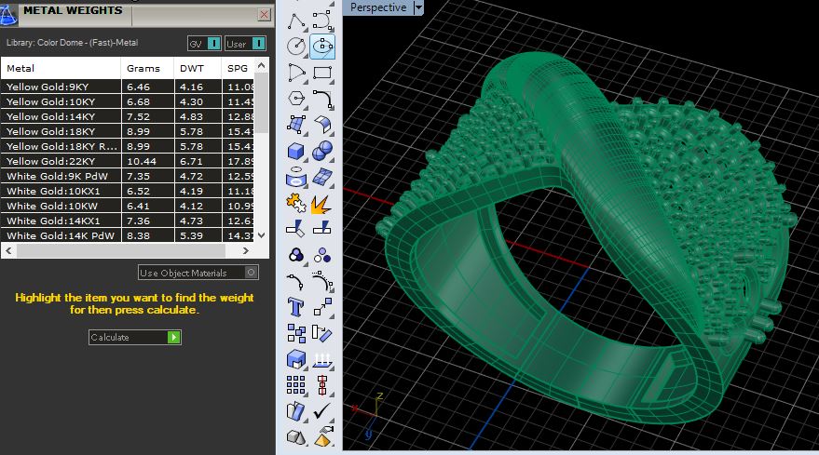Select the Rectangular array tool
819x455 pixels.
click(296, 385)
